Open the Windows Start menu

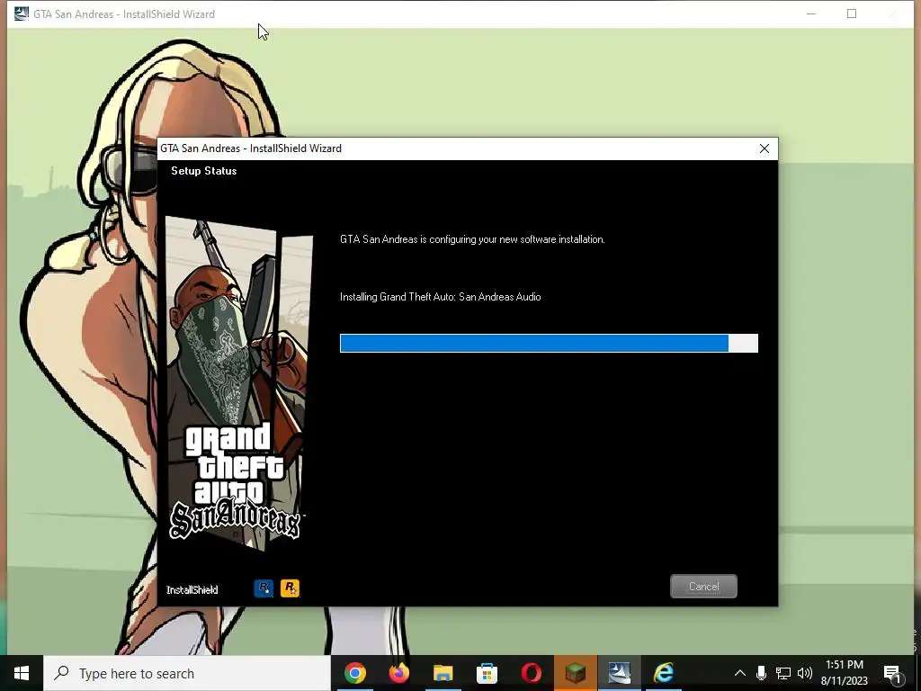22,673
